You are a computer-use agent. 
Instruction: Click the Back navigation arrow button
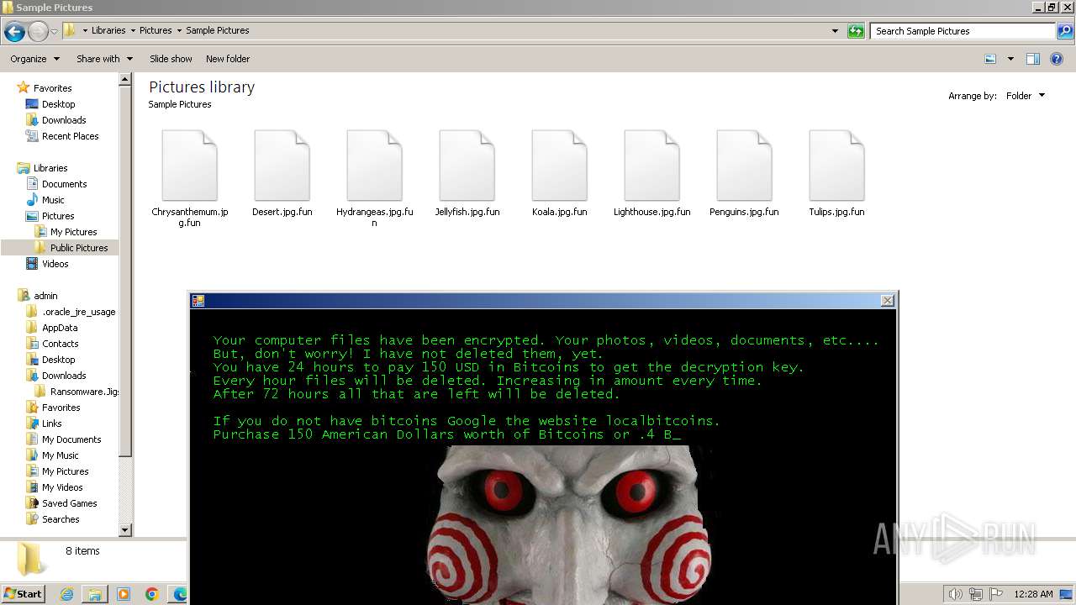click(14, 32)
